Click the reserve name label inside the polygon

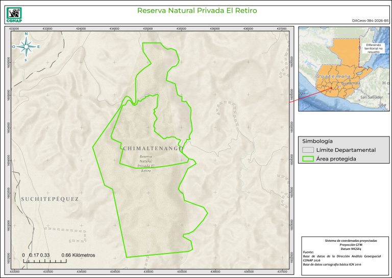pyautogui.click(x=146, y=164)
